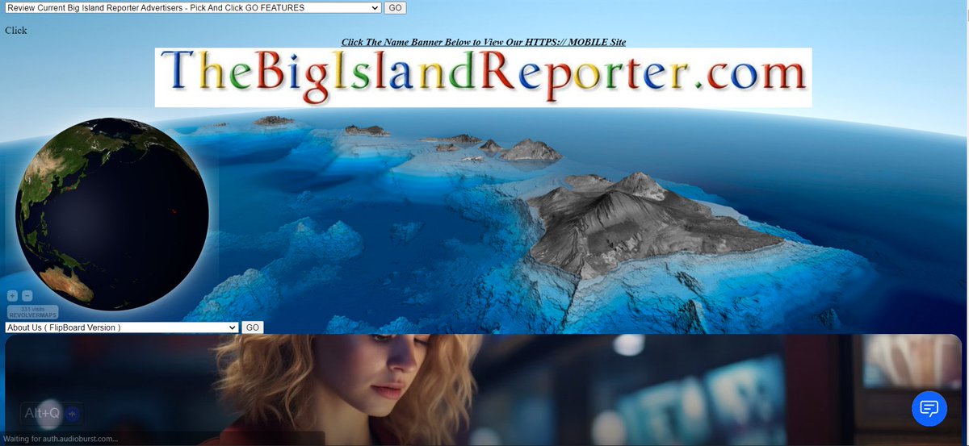This screenshot has width=969, height=446.
Task: Open the Review Current Advertisers dropdown
Action: point(192,7)
